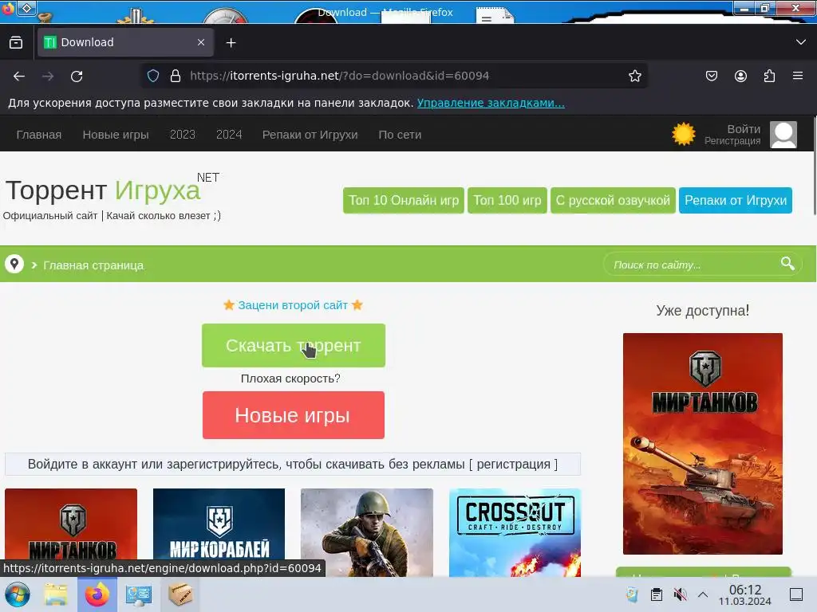Open the clipboard tray icon
The height and width of the screenshot is (612, 817).
(657, 594)
